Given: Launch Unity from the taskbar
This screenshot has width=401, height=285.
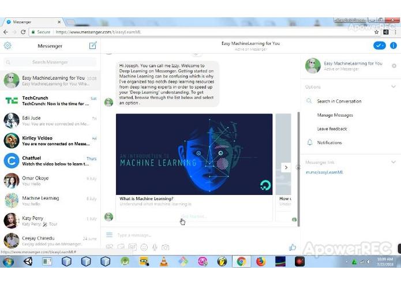Looking at the screenshot, I should (28, 261).
